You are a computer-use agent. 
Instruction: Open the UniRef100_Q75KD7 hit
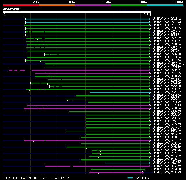click(167, 121)
